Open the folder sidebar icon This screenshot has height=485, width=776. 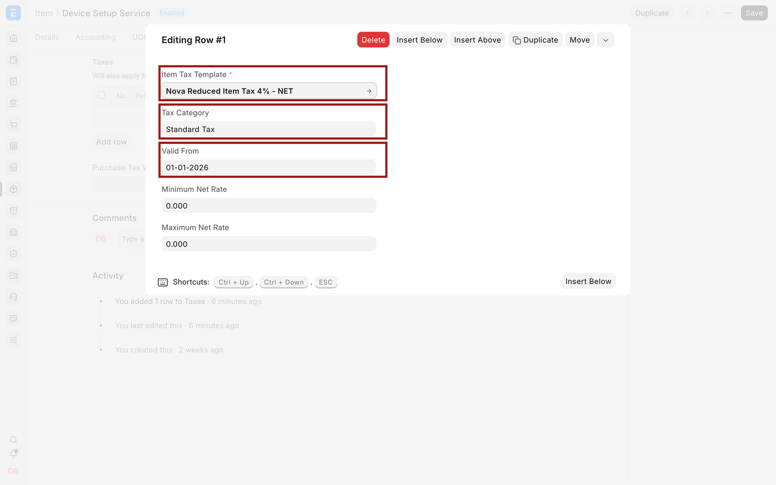pyautogui.click(x=14, y=275)
